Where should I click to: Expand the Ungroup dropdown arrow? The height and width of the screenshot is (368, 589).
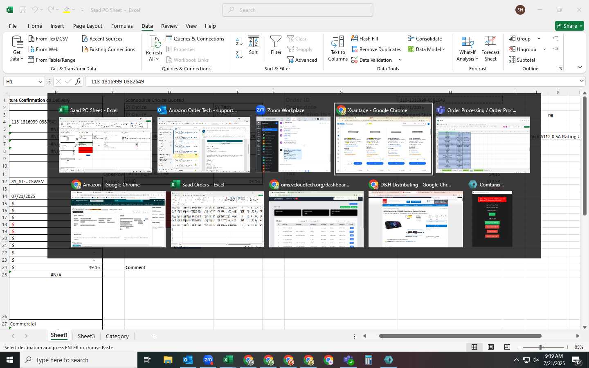(544, 49)
